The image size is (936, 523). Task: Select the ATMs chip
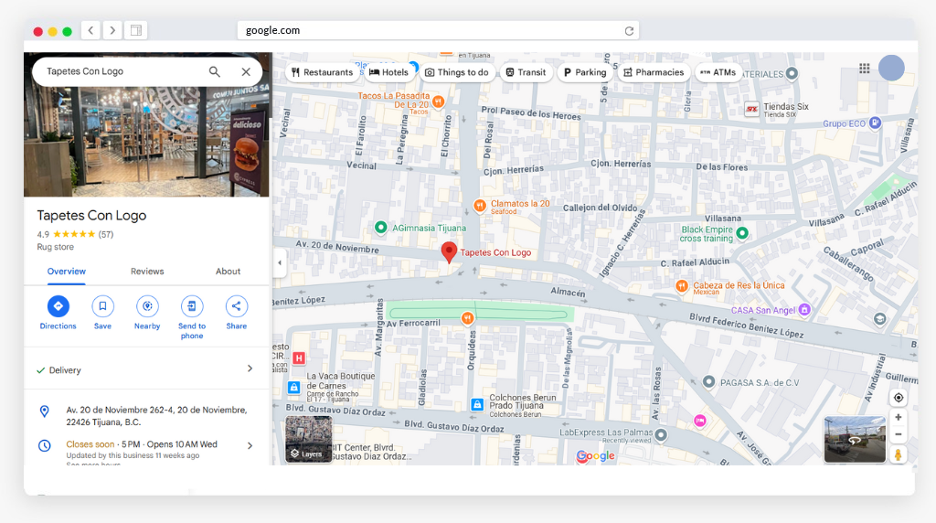718,72
